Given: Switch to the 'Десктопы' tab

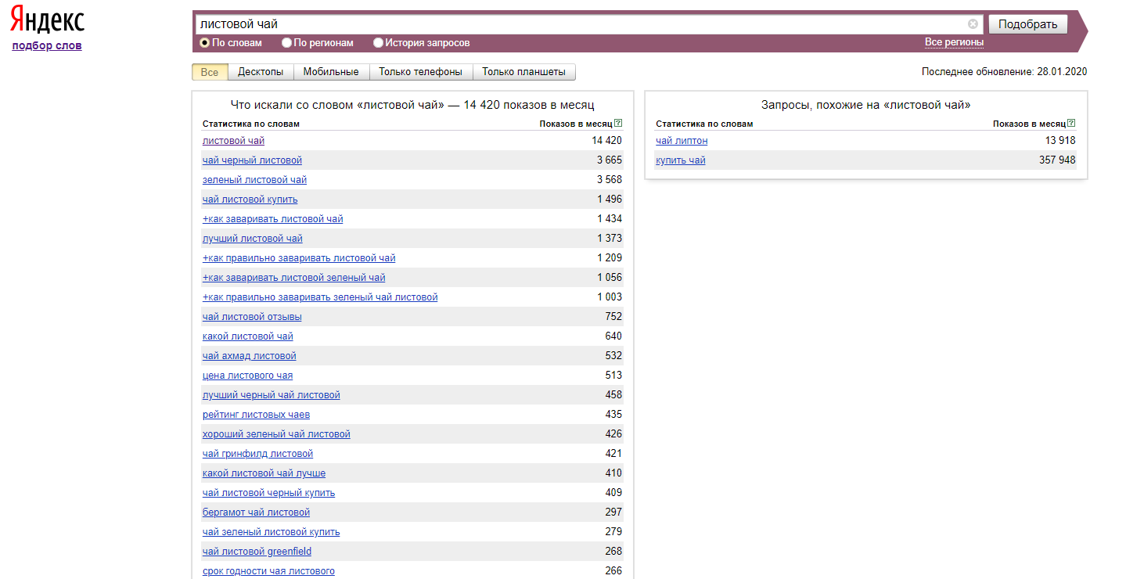Looking at the screenshot, I should [x=261, y=72].
